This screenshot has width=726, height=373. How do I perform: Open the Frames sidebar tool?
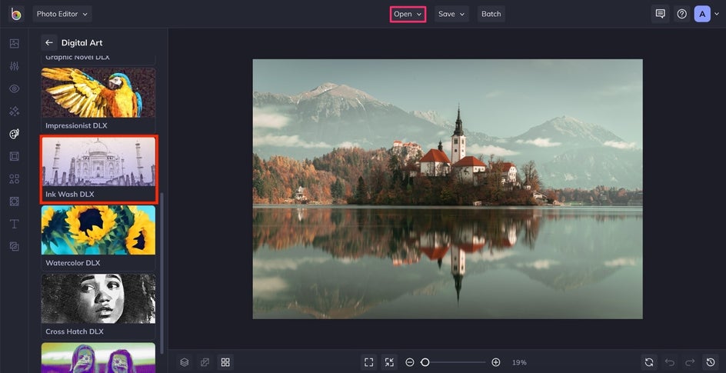[15, 156]
